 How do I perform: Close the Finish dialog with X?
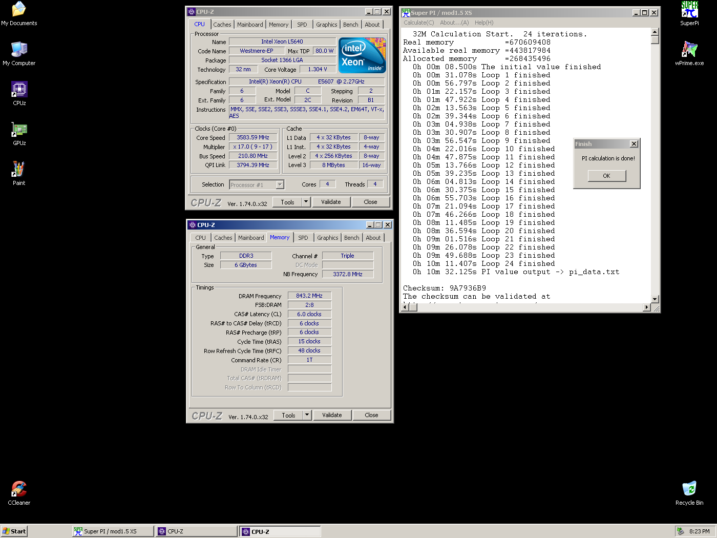634,144
